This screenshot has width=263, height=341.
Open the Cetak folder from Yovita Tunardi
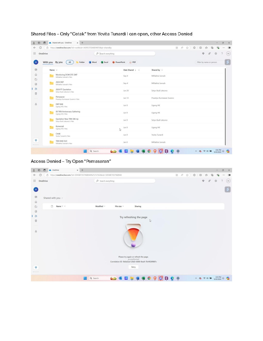pos(58,134)
